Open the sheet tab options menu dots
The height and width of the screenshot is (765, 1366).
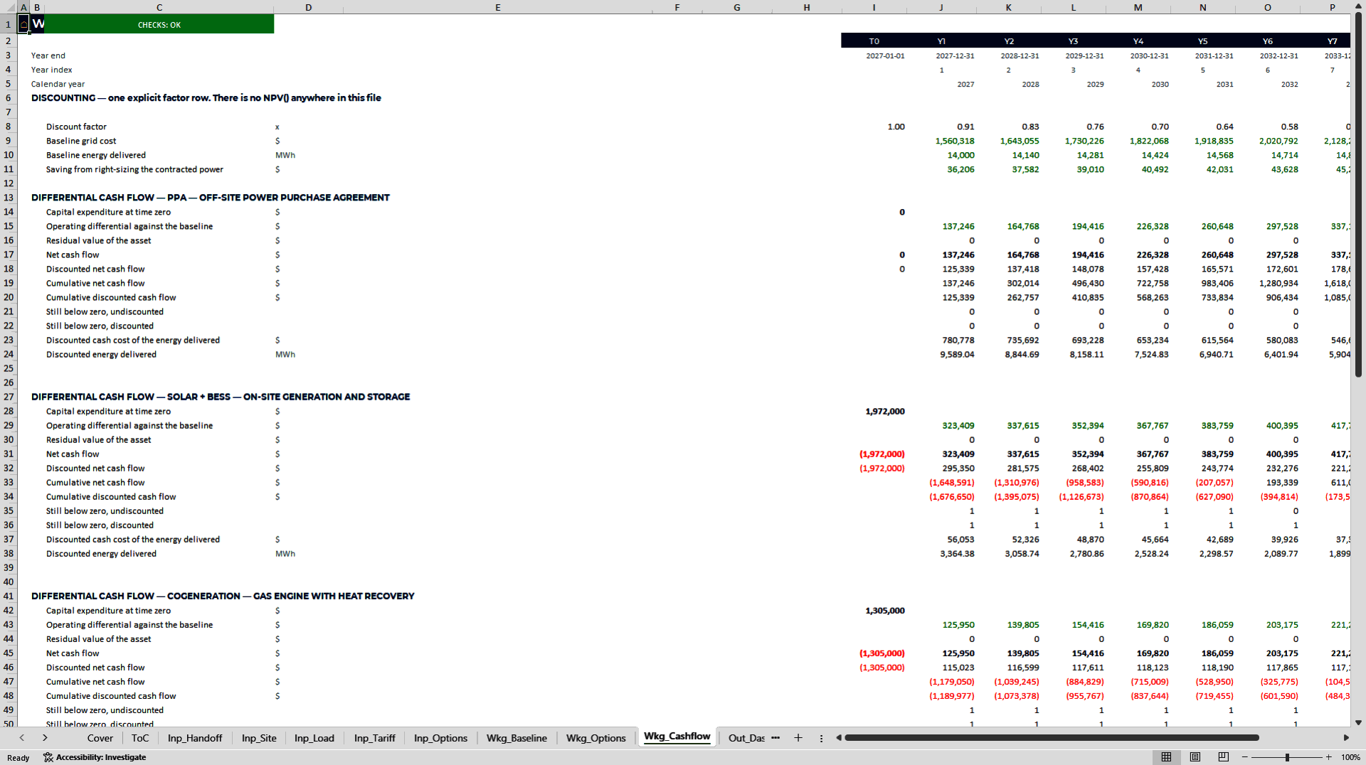tap(821, 738)
